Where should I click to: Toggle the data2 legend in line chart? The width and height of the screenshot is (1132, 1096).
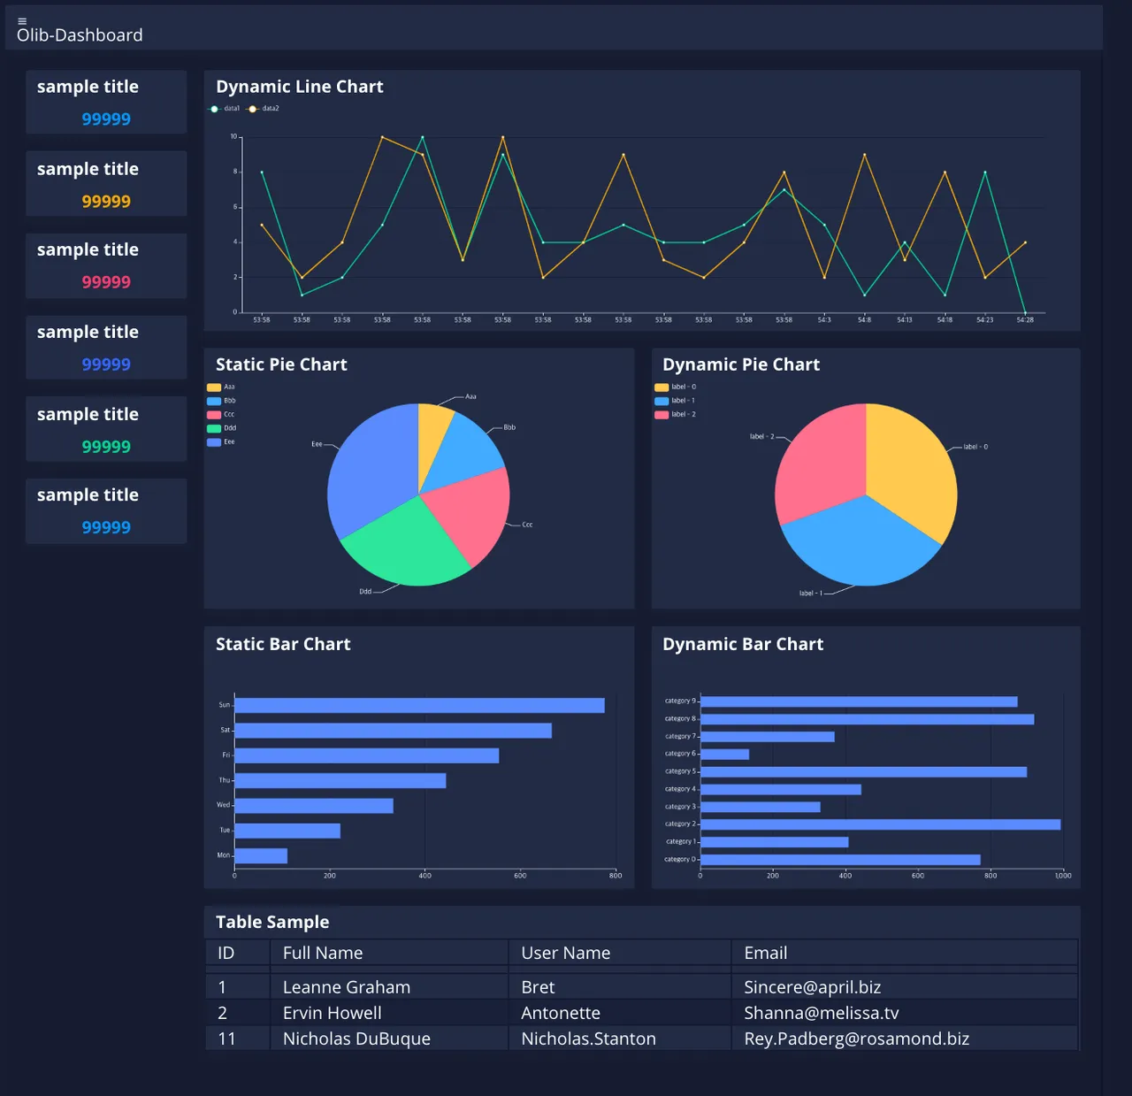coord(263,109)
